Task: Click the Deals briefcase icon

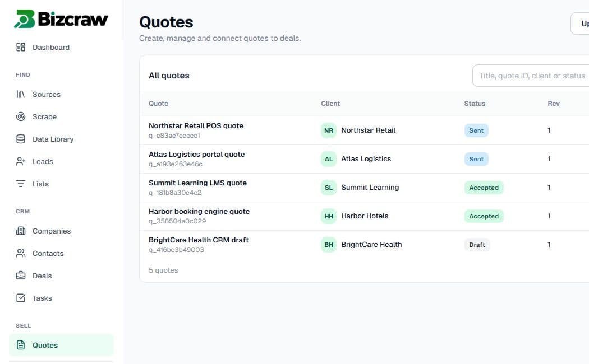Action: coord(21,276)
